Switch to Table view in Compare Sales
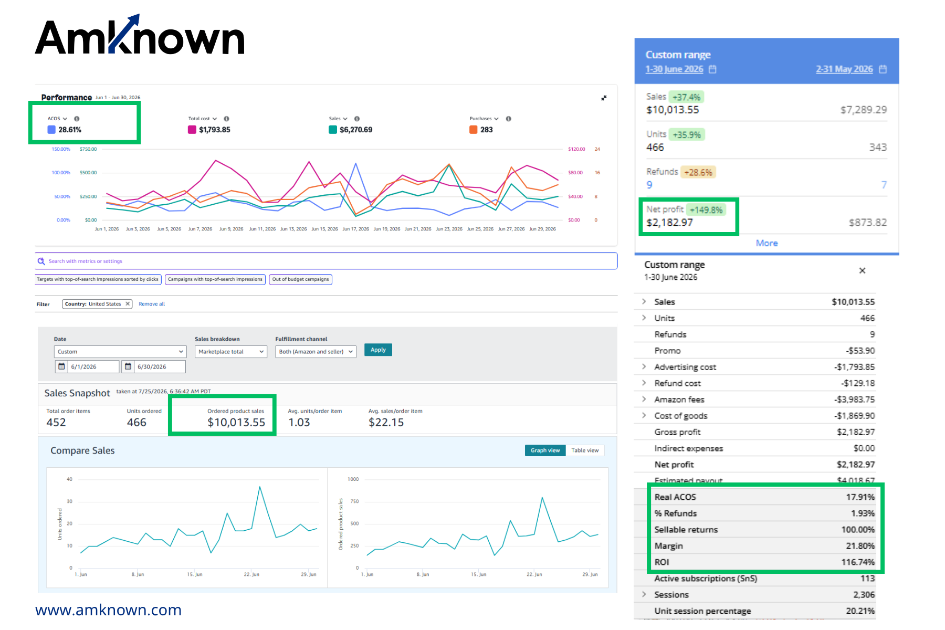Screen dimensions: 945x630 click(x=585, y=450)
